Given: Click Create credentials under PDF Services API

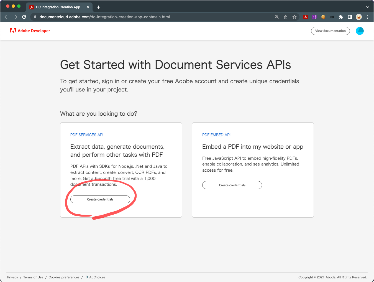Looking at the screenshot, I should (100, 199).
